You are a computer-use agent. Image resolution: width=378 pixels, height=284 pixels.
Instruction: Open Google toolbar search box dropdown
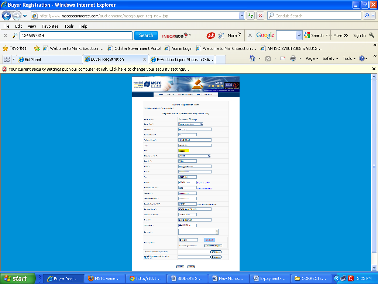(x=299, y=35)
